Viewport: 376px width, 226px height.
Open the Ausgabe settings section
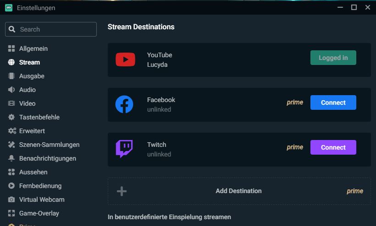coord(32,76)
